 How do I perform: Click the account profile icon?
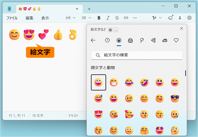pos(180,18)
